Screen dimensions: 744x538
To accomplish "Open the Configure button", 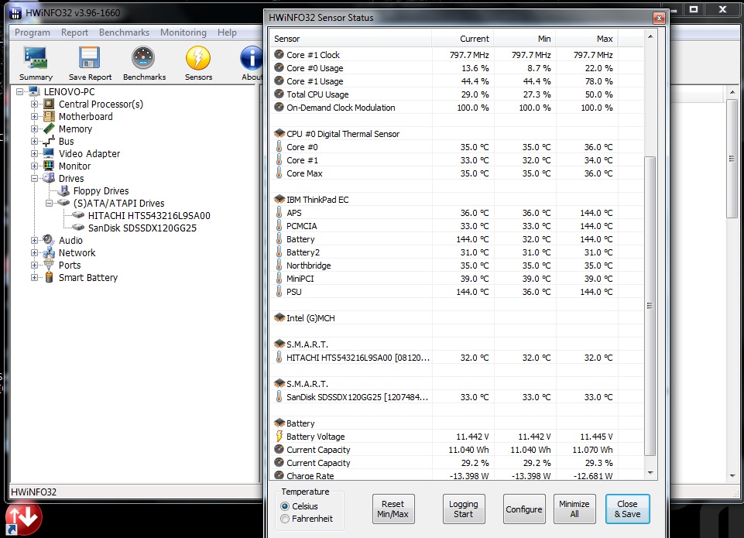I will point(524,509).
